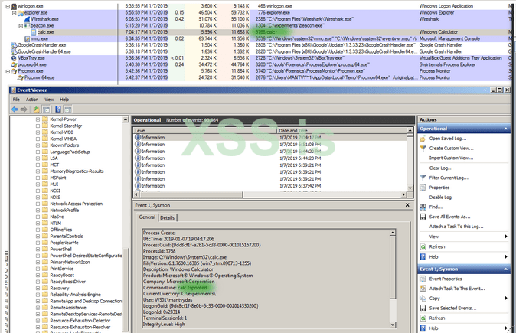Collapse the beacon.exe process subtree
Screen dimensions: 516x333
21,26
